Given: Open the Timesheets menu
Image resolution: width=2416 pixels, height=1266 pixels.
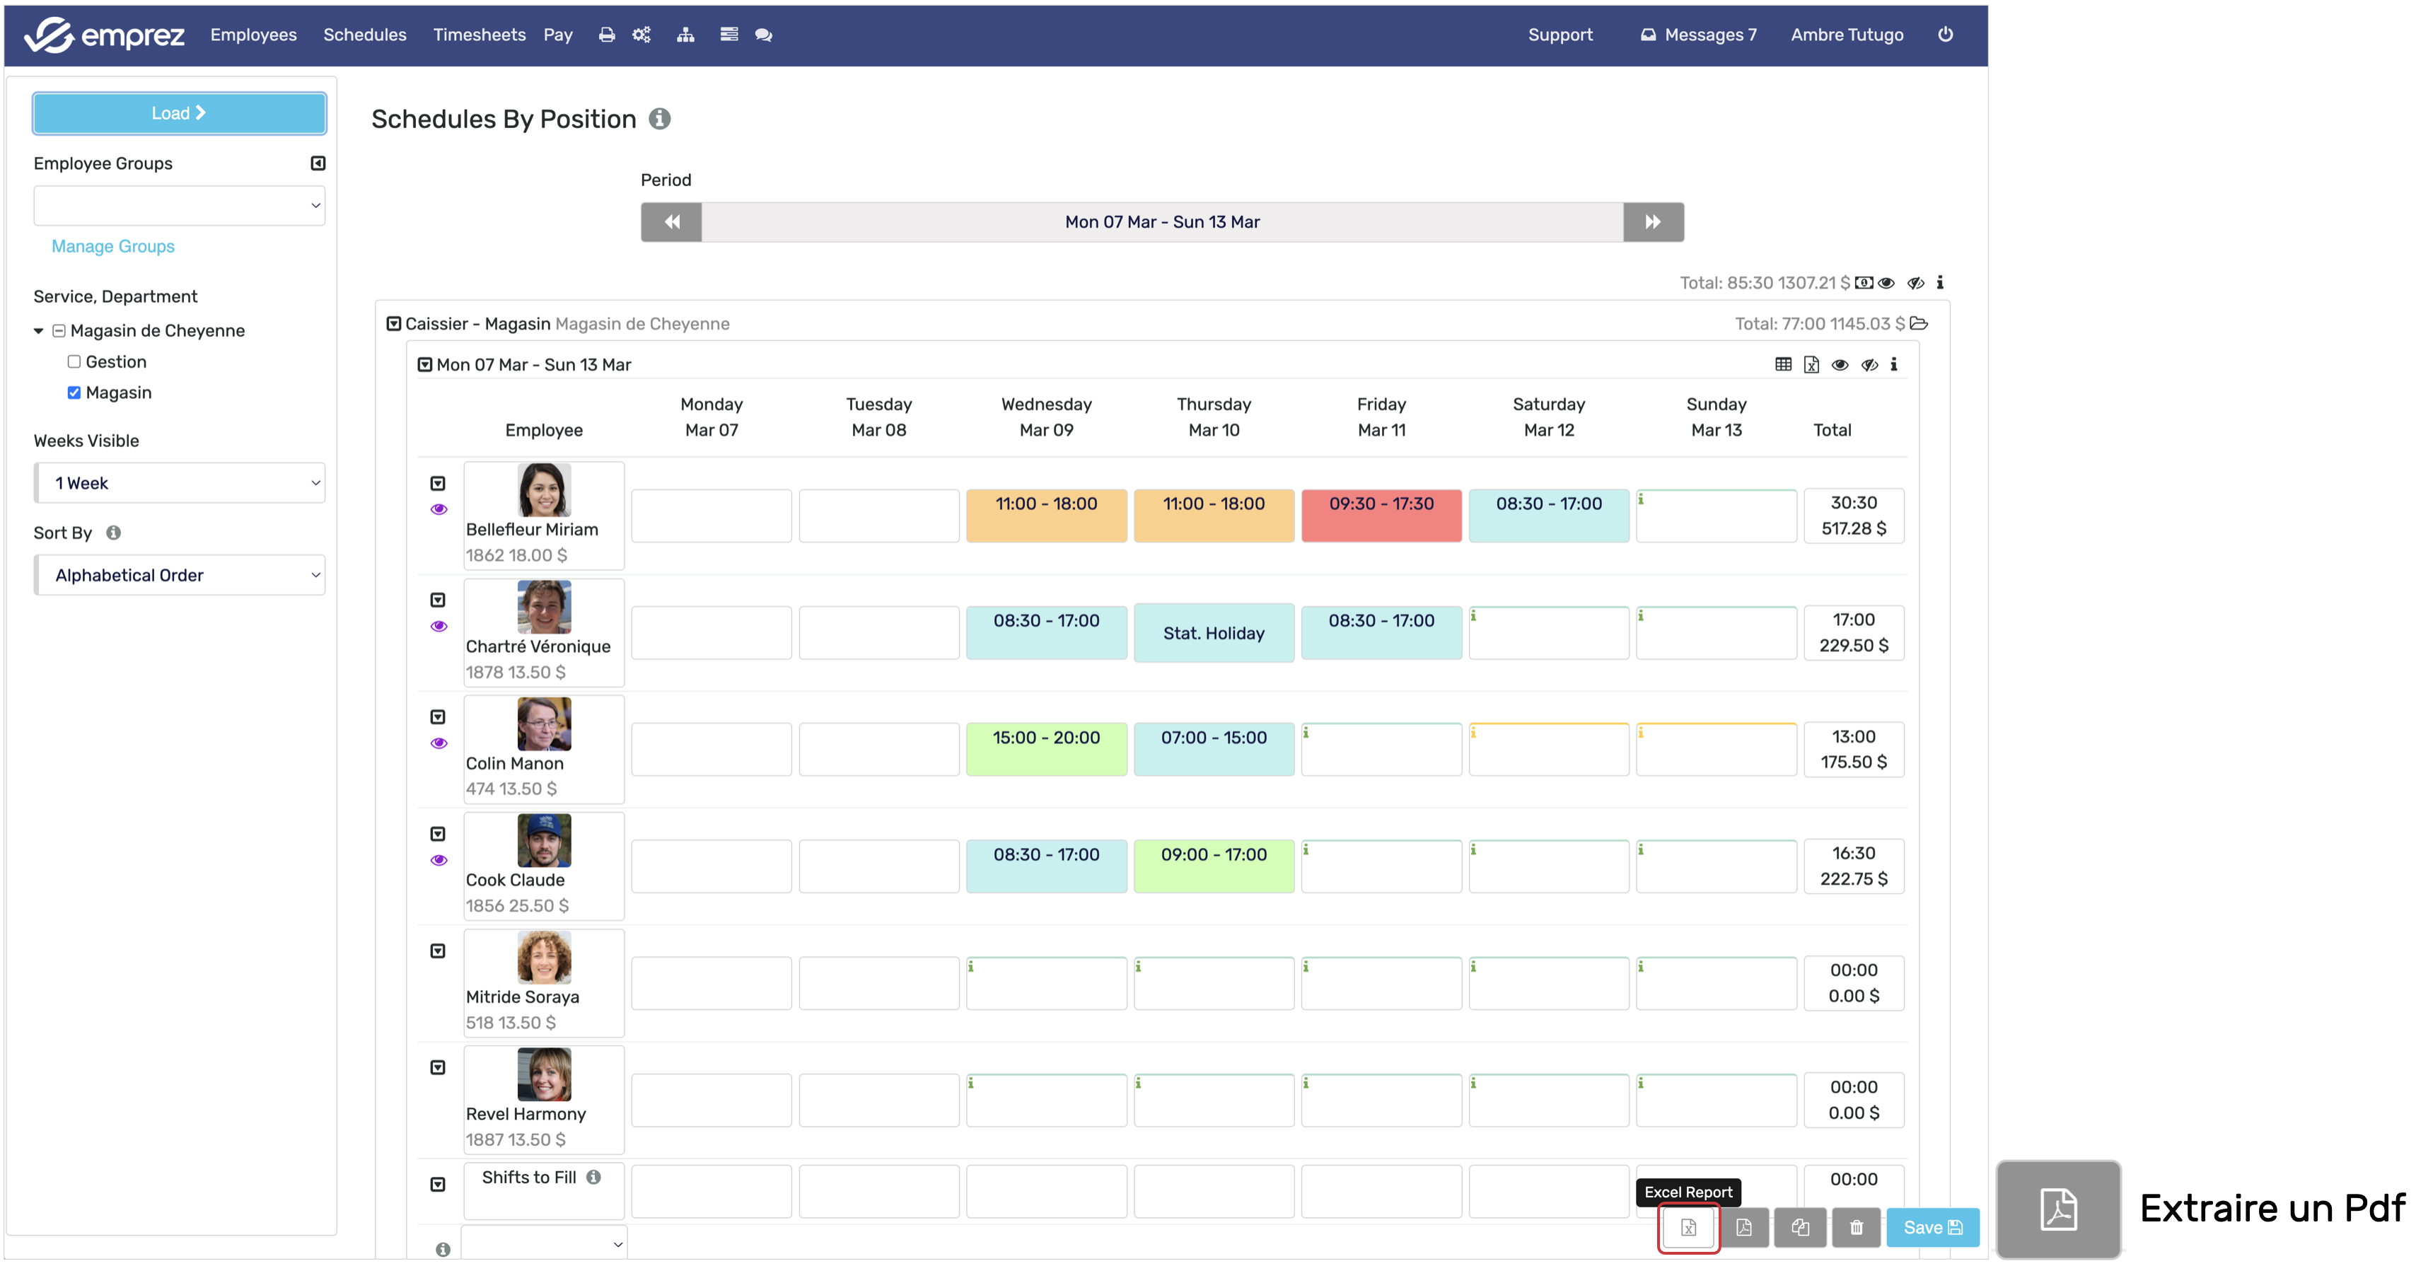Looking at the screenshot, I should pos(478,35).
